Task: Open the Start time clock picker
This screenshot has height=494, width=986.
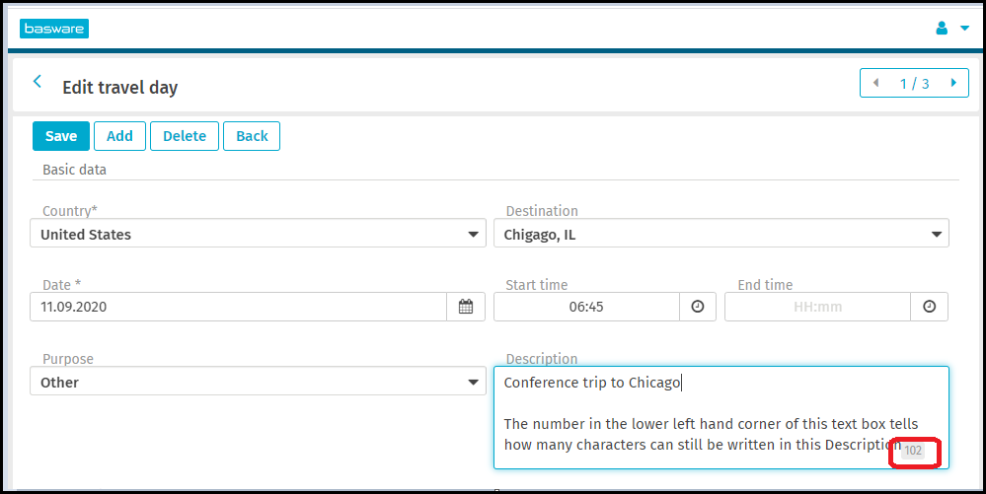Action: [698, 307]
